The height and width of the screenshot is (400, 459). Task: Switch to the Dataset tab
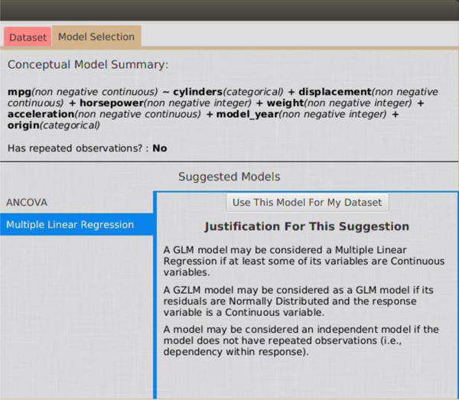[x=28, y=37]
